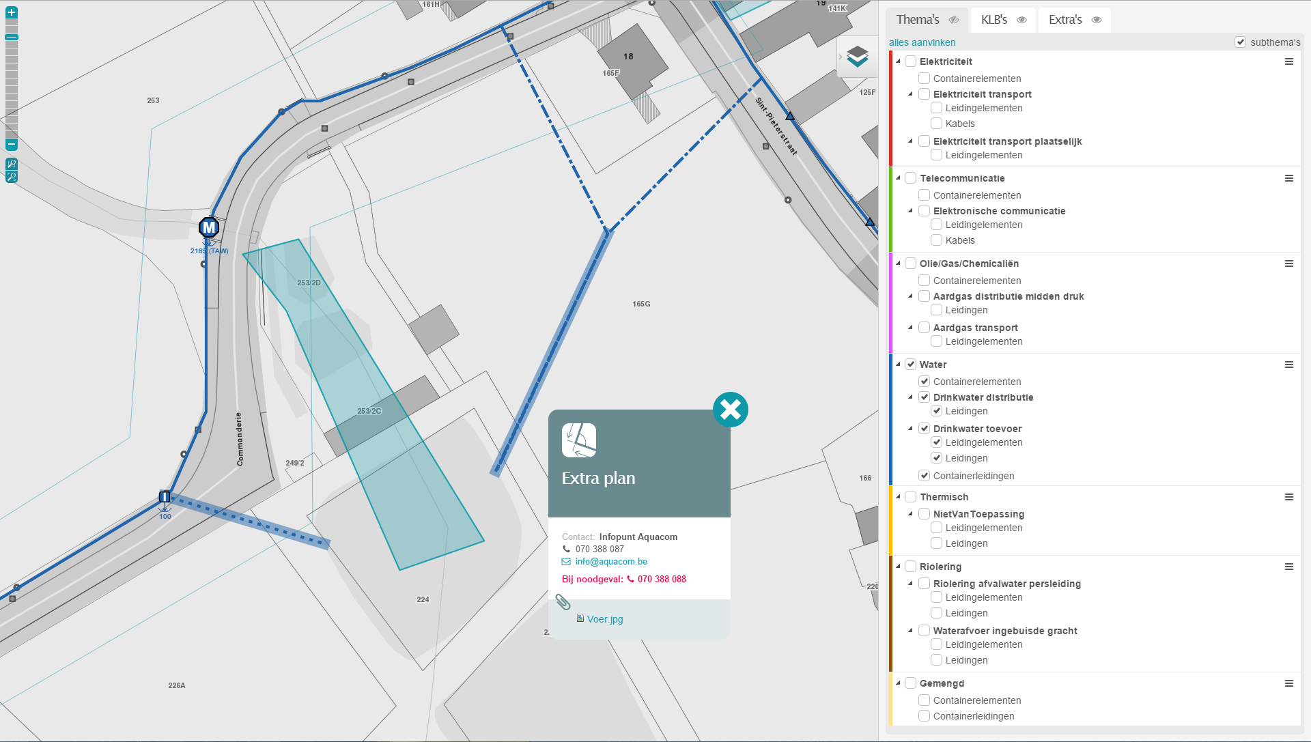This screenshot has height=742, width=1311.
Task: Switch to the KLB's tab
Action: tap(1003, 20)
